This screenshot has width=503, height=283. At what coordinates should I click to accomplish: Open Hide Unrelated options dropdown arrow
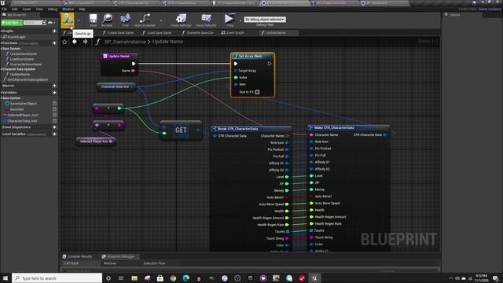[160, 20]
